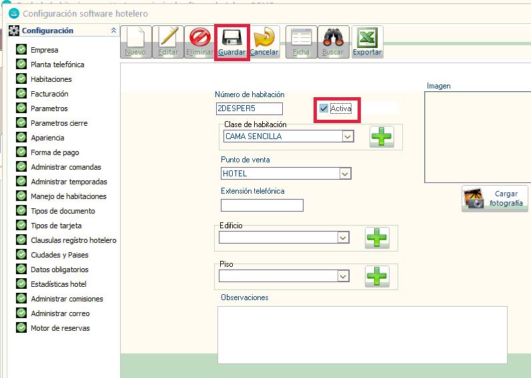This screenshot has width=531, height=378.
Task: Click the Cargar fotografía button
Action: 494,198
